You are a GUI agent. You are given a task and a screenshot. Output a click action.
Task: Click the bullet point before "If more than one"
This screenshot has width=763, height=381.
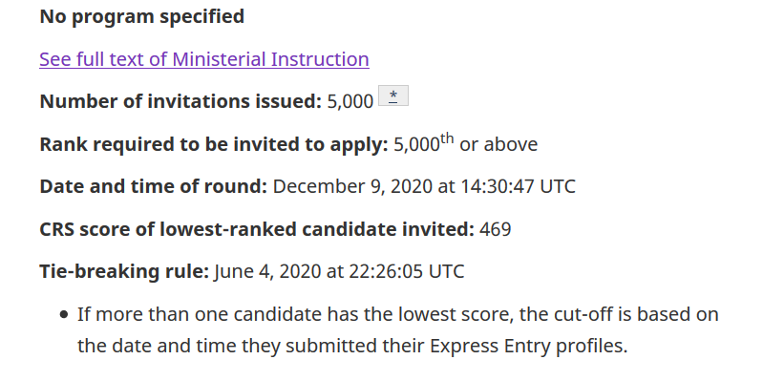[64, 314]
